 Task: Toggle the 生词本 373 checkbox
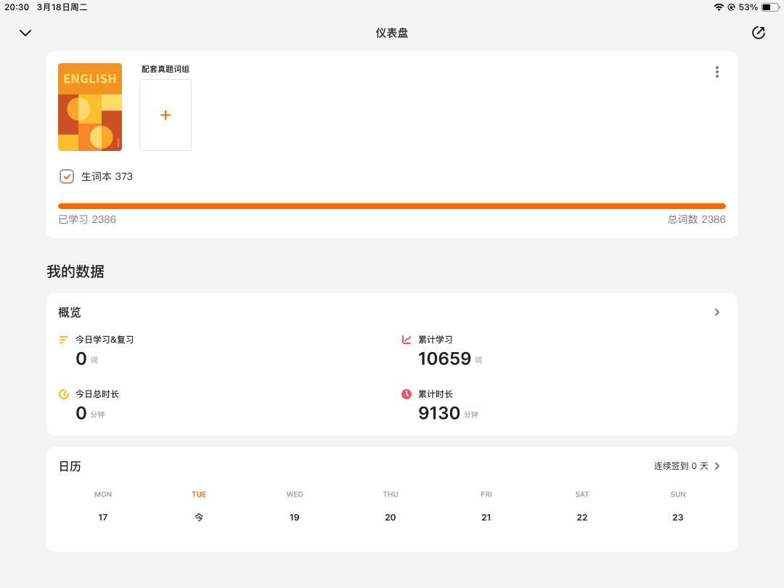pos(67,176)
